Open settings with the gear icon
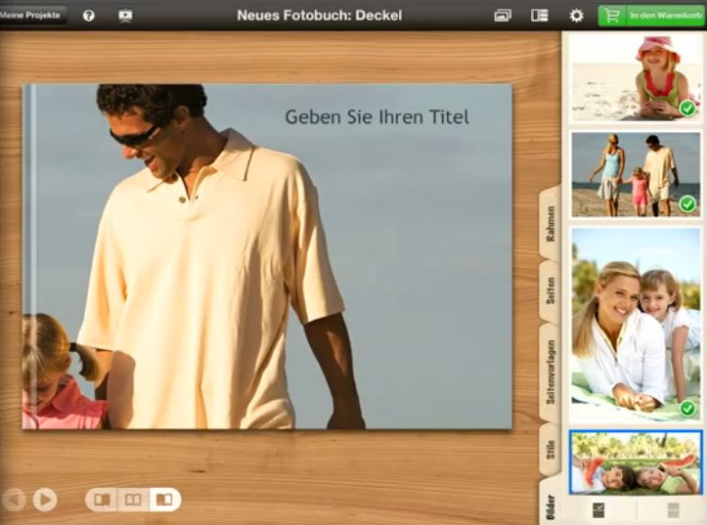 (x=577, y=16)
